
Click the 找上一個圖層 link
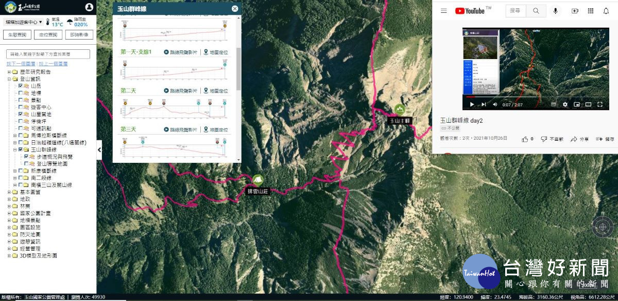(53, 64)
